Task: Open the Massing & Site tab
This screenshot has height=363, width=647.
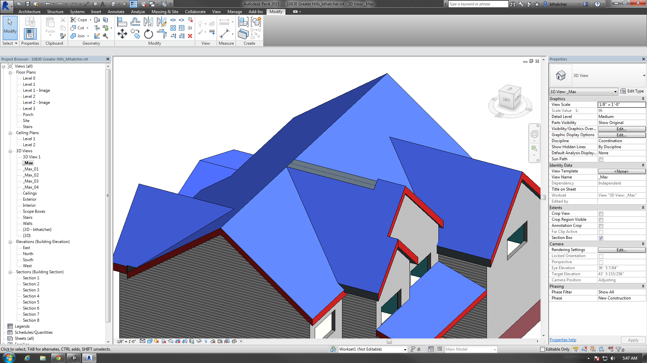Action: 165,12
